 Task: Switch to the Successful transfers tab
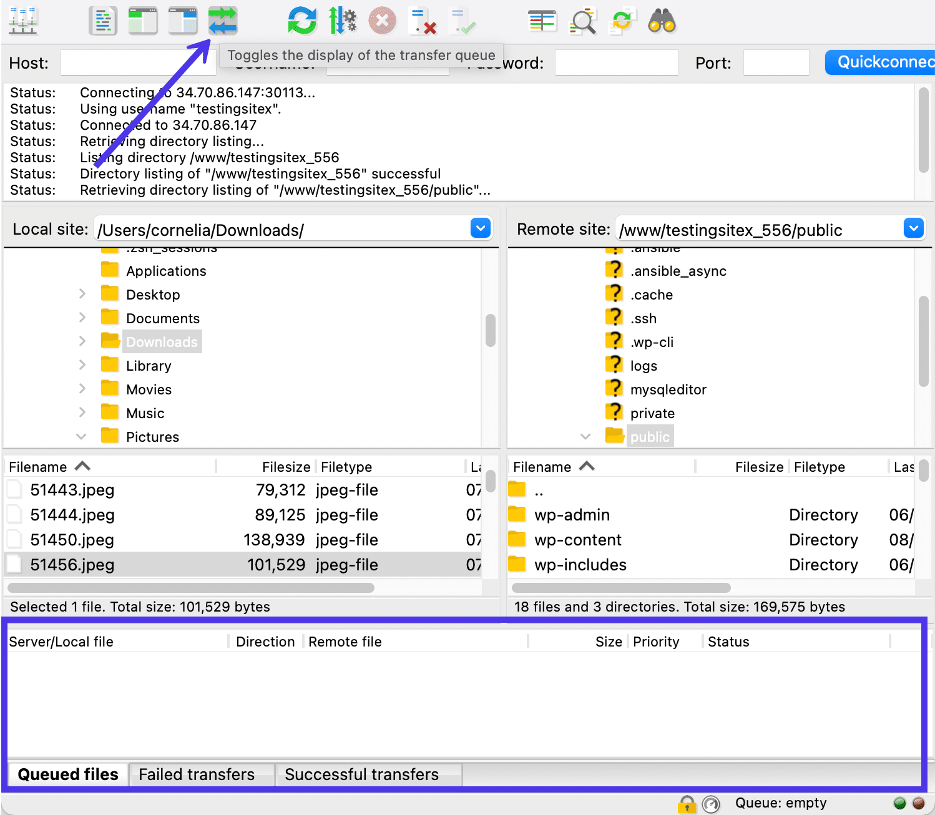[361, 774]
